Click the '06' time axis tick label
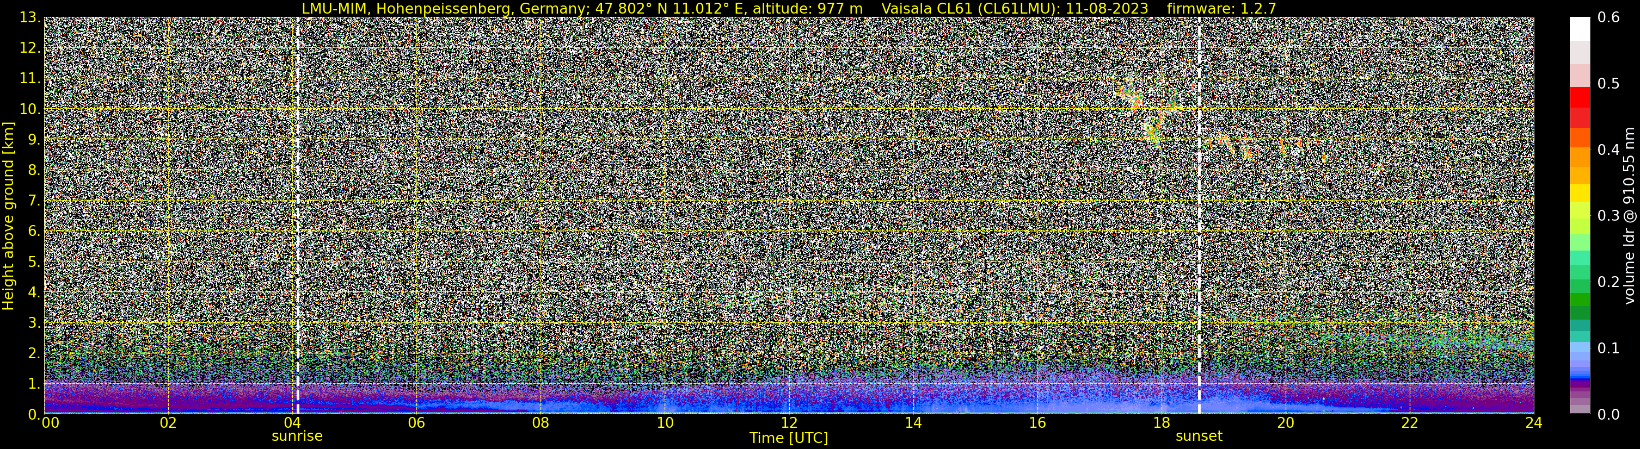The height and width of the screenshot is (449, 1640). [x=416, y=423]
